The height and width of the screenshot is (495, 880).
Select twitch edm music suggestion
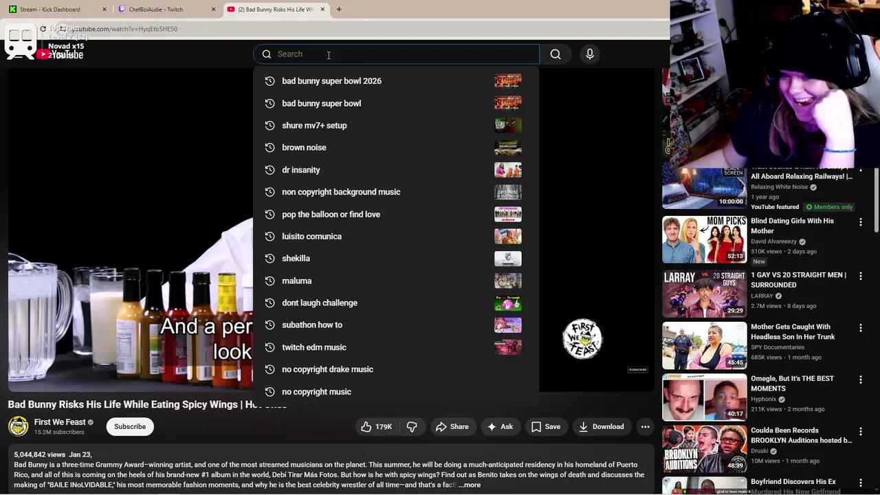(397, 347)
